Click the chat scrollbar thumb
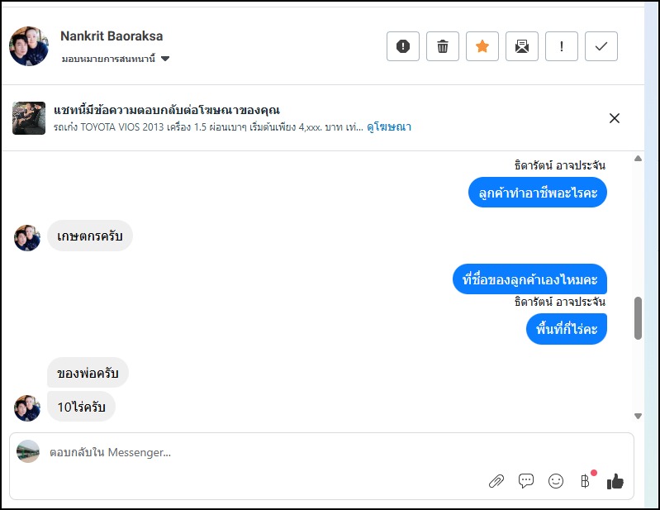 pos(638,318)
